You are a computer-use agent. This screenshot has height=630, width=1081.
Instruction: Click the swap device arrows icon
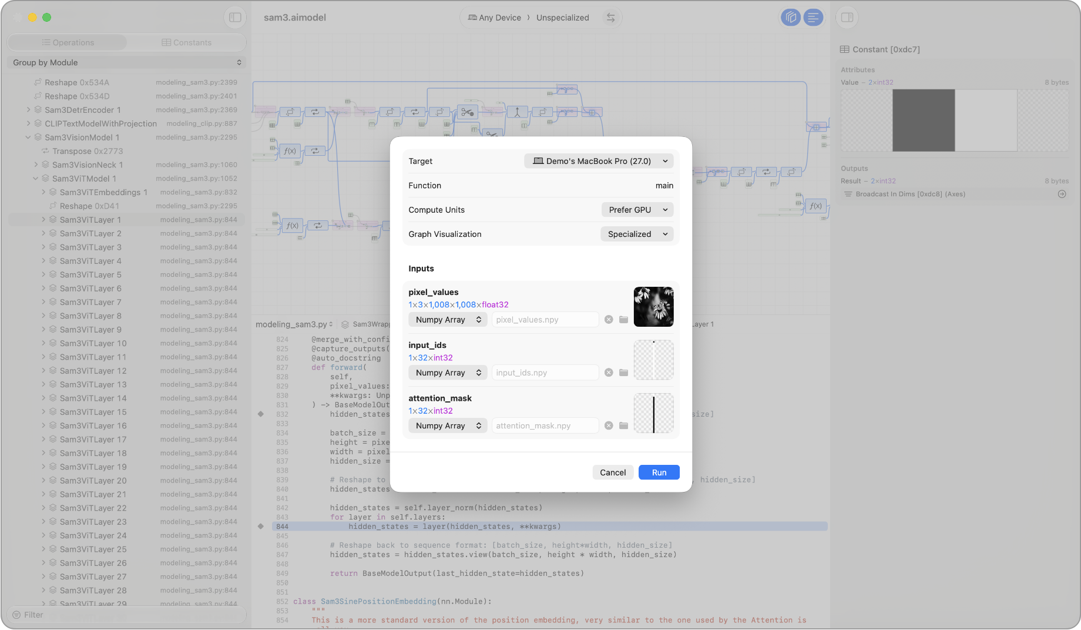click(x=610, y=18)
